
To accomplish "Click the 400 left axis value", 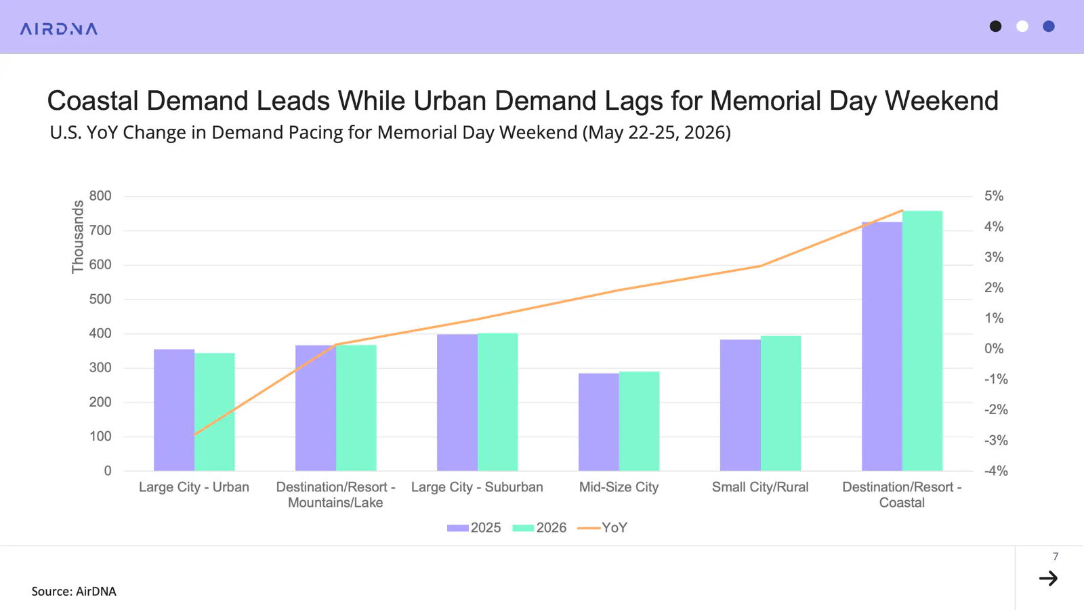I will click(x=100, y=333).
